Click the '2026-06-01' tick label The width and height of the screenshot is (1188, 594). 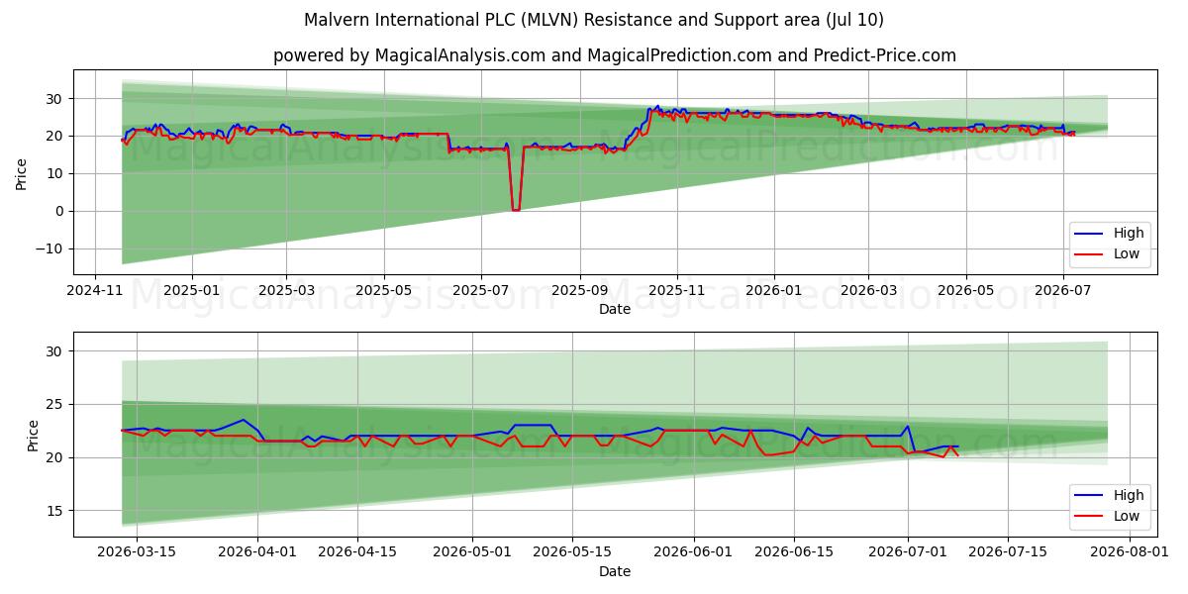693,552
